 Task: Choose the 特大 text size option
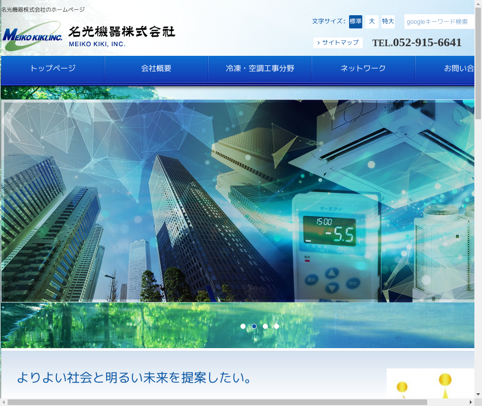[x=388, y=21]
